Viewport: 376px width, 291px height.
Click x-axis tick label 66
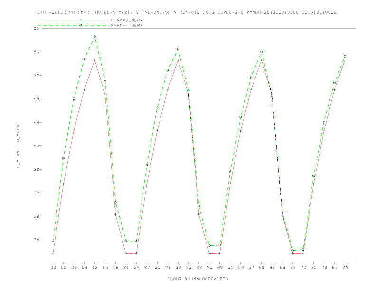tap(282, 267)
